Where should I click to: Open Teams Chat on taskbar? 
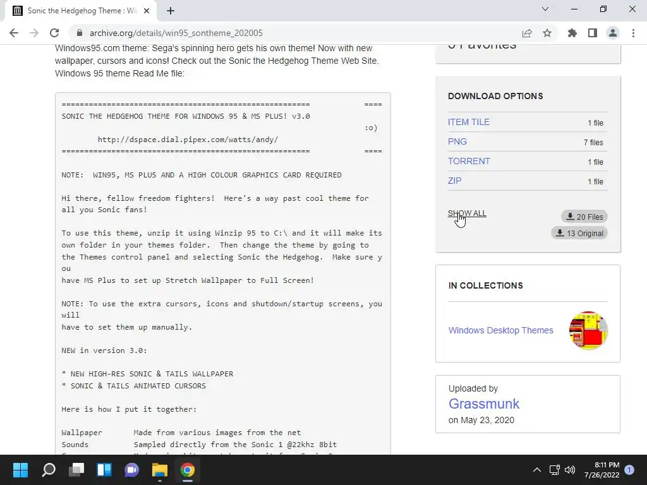[x=131, y=470]
